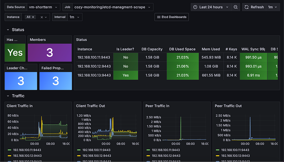The image size is (284, 162).
Task: Sort table by Is Leader? column
Action: 125,49
